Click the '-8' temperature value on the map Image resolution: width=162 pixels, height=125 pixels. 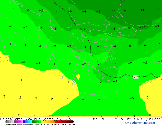pyautogui.click(x=113, y=29)
